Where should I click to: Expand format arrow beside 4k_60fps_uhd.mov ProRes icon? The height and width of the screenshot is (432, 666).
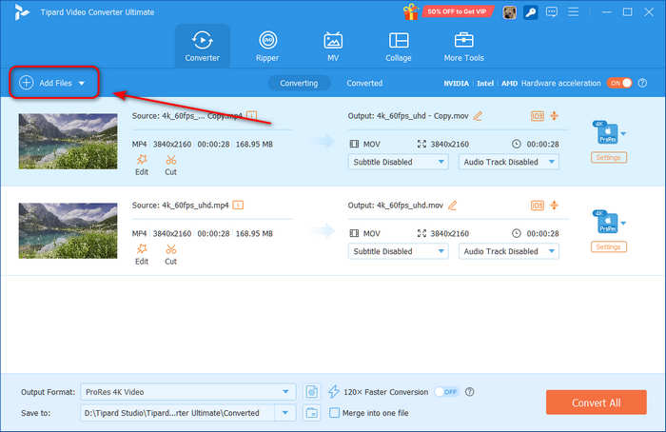(623, 223)
